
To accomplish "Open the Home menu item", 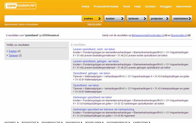I will coord(85,7).
